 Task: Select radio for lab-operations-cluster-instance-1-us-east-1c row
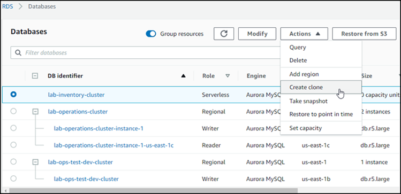pyautogui.click(x=13, y=145)
